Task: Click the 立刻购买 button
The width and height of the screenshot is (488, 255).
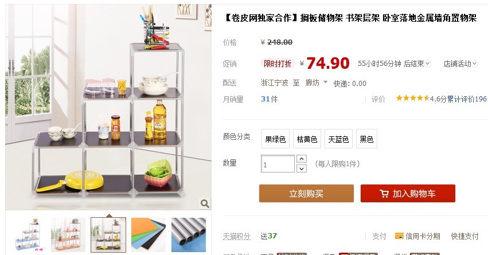Action: point(306,194)
